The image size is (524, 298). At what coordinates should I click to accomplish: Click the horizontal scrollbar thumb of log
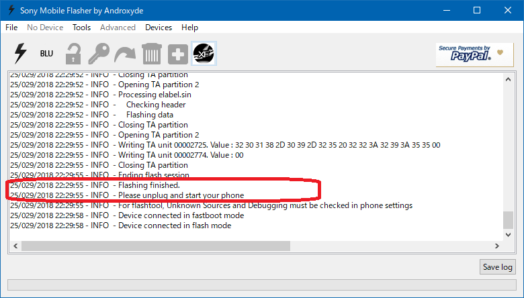[156, 246]
